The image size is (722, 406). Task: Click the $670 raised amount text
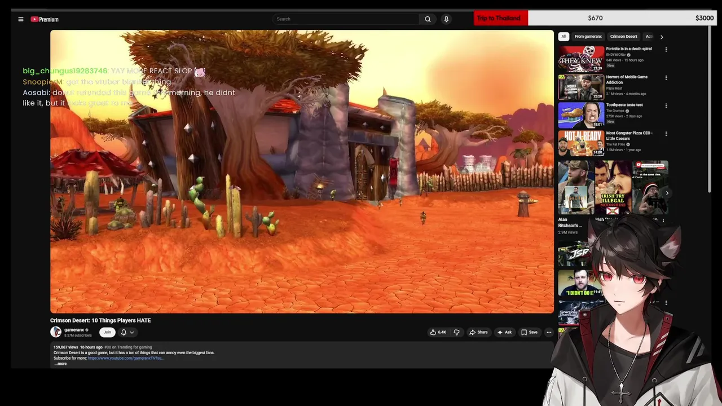[x=595, y=18]
